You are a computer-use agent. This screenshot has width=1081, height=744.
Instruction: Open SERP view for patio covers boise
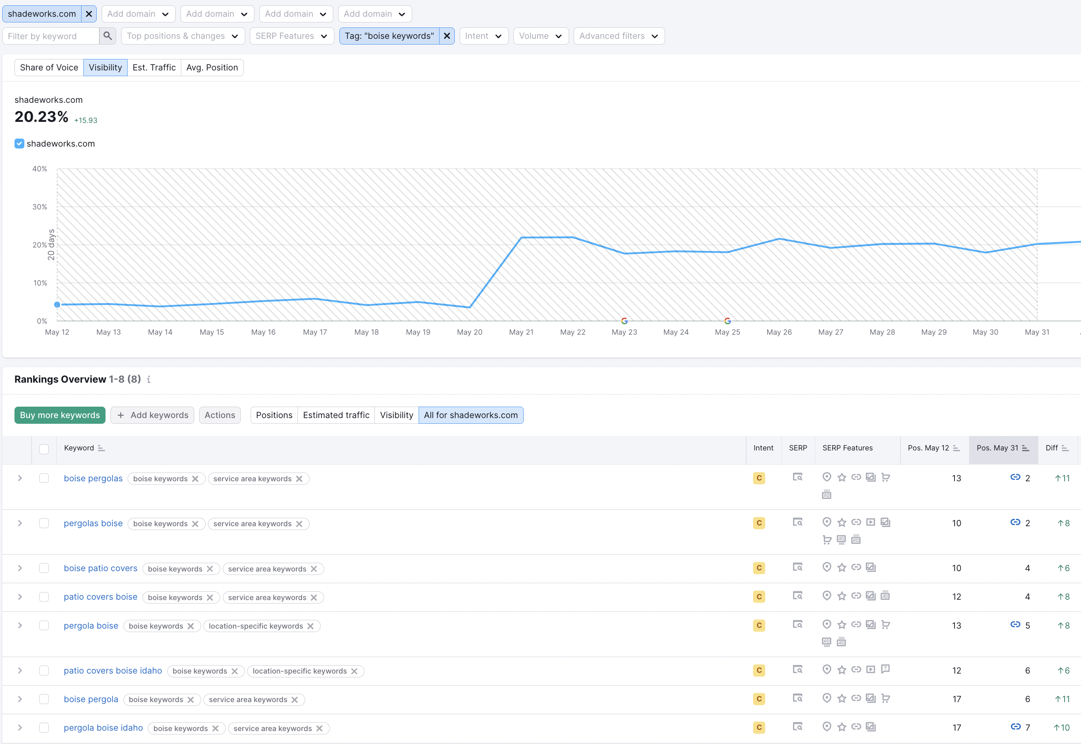coord(798,596)
